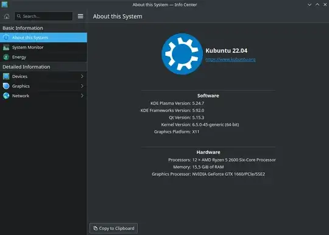Expand the Devices category chevron

pyautogui.click(x=82, y=76)
